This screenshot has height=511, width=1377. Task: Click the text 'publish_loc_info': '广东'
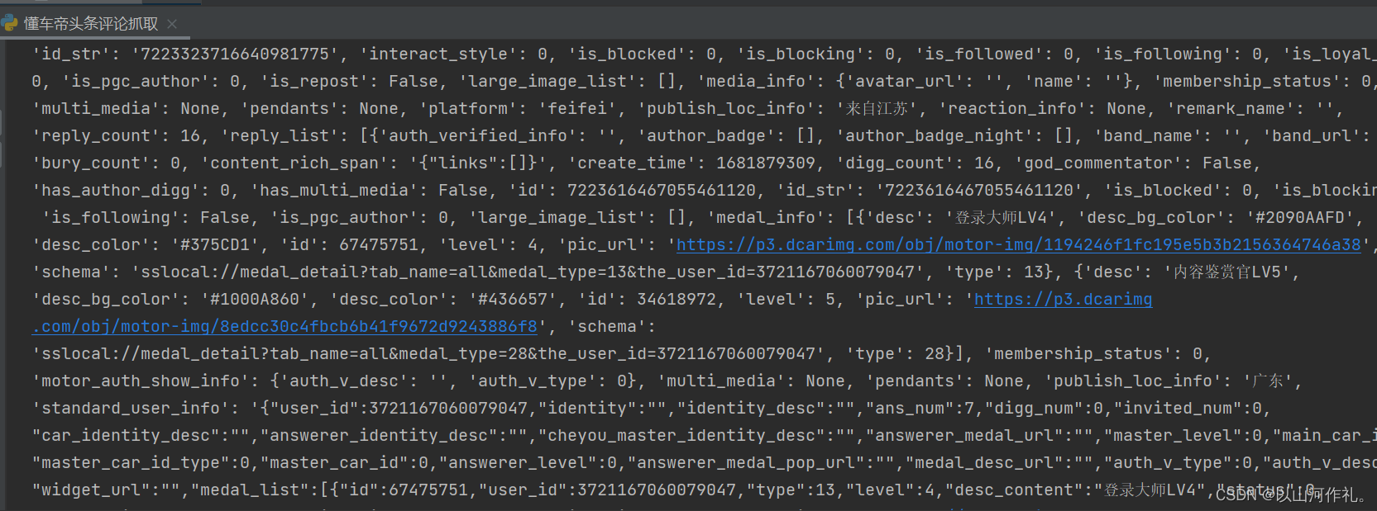click(1168, 381)
